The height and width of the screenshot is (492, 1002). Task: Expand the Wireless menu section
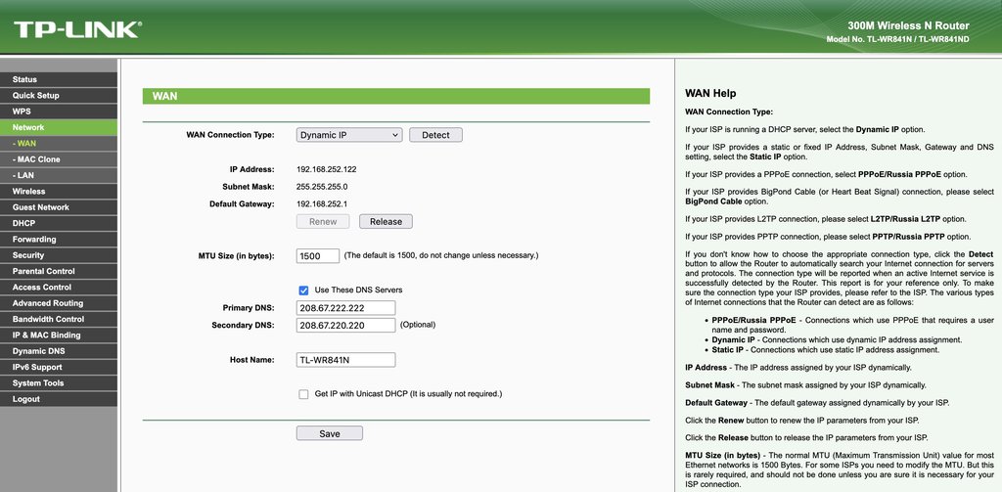coord(28,192)
